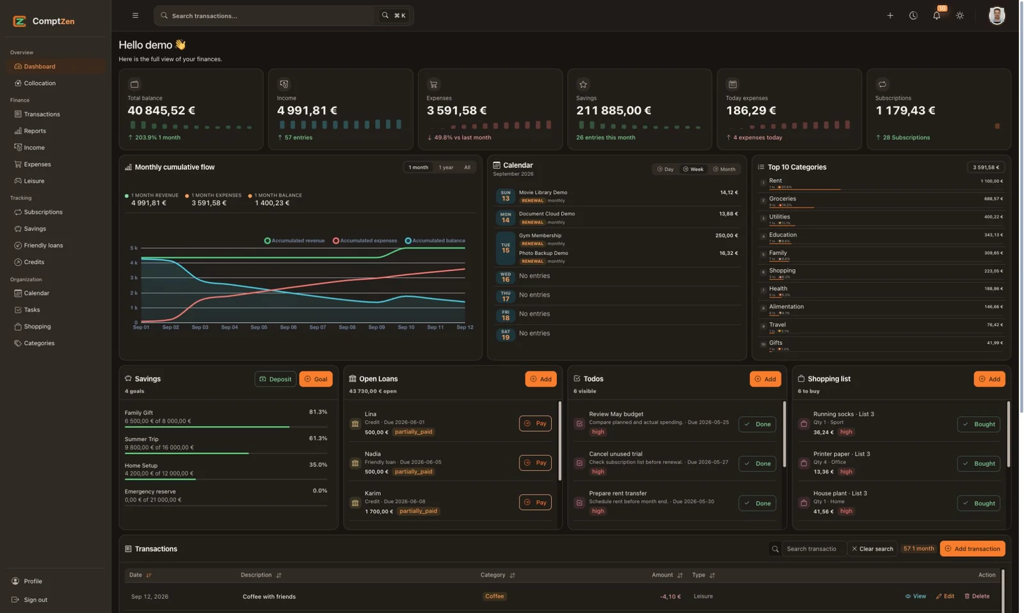Click the plus icon in the top bar
1024x613 pixels.
point(890,15)
